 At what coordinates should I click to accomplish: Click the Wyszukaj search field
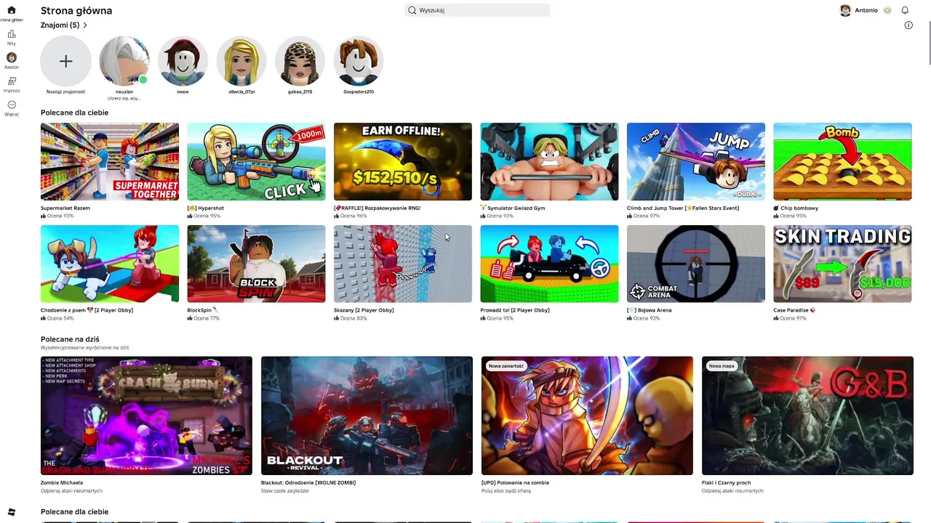pos(477,10)
